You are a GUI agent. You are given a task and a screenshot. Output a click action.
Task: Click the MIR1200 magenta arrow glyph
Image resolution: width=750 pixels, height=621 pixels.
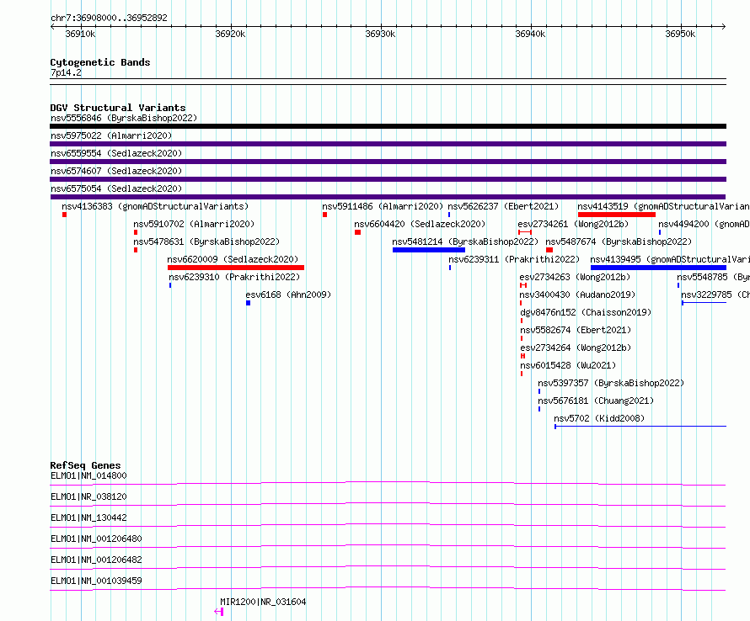(218, 612)
